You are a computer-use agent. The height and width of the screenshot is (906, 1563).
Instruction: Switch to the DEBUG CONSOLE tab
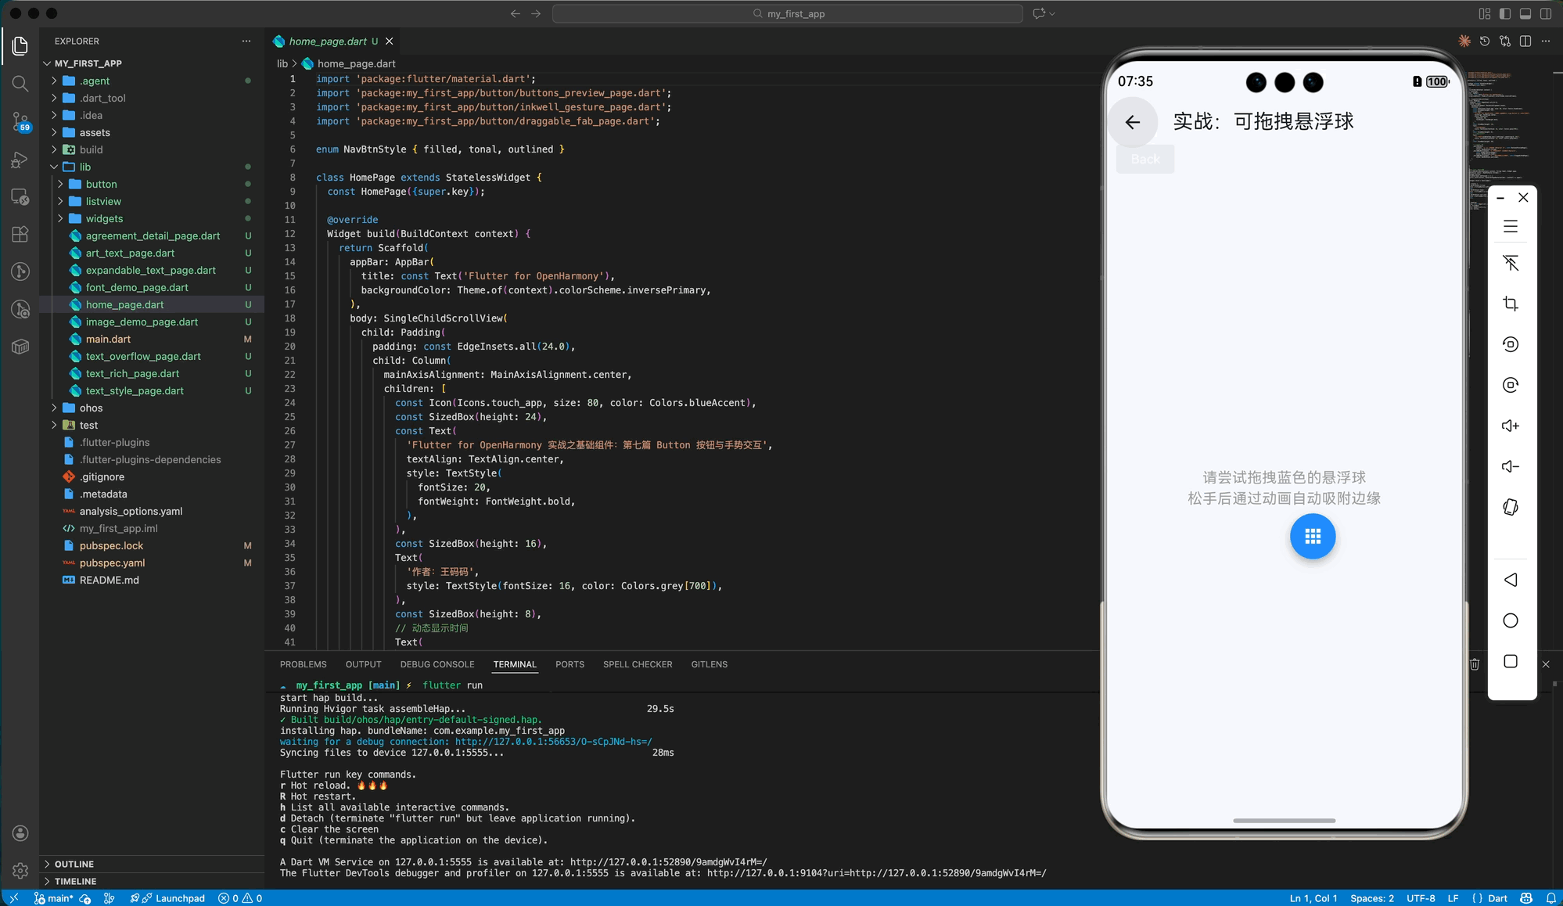[x=437, y=664]
